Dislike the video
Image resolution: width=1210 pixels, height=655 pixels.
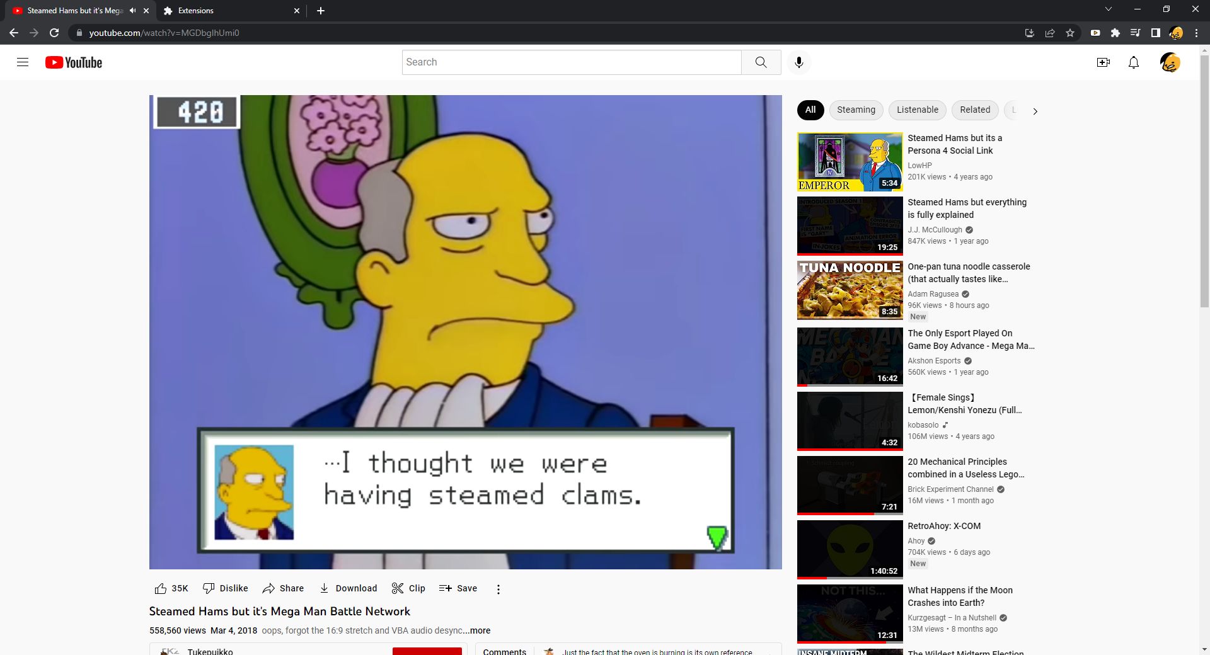tap(225, 588)
